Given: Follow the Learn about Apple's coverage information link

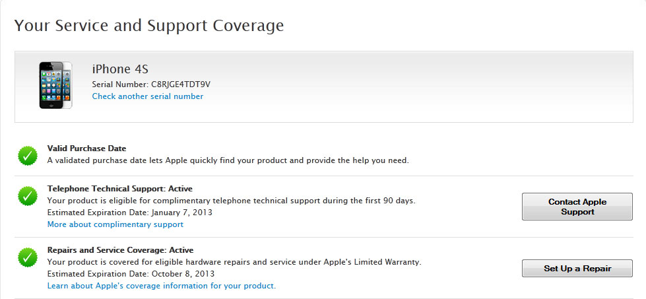Looking at the screenshot, I should pos(161,286).
